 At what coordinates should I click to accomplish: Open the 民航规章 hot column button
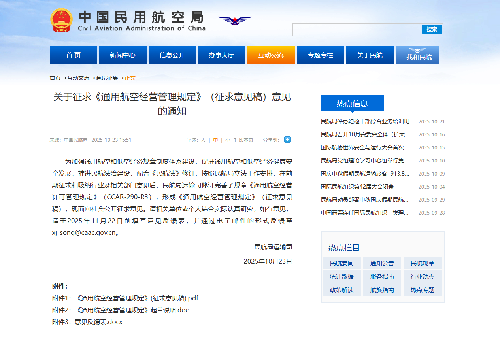(x=422, y=263)
